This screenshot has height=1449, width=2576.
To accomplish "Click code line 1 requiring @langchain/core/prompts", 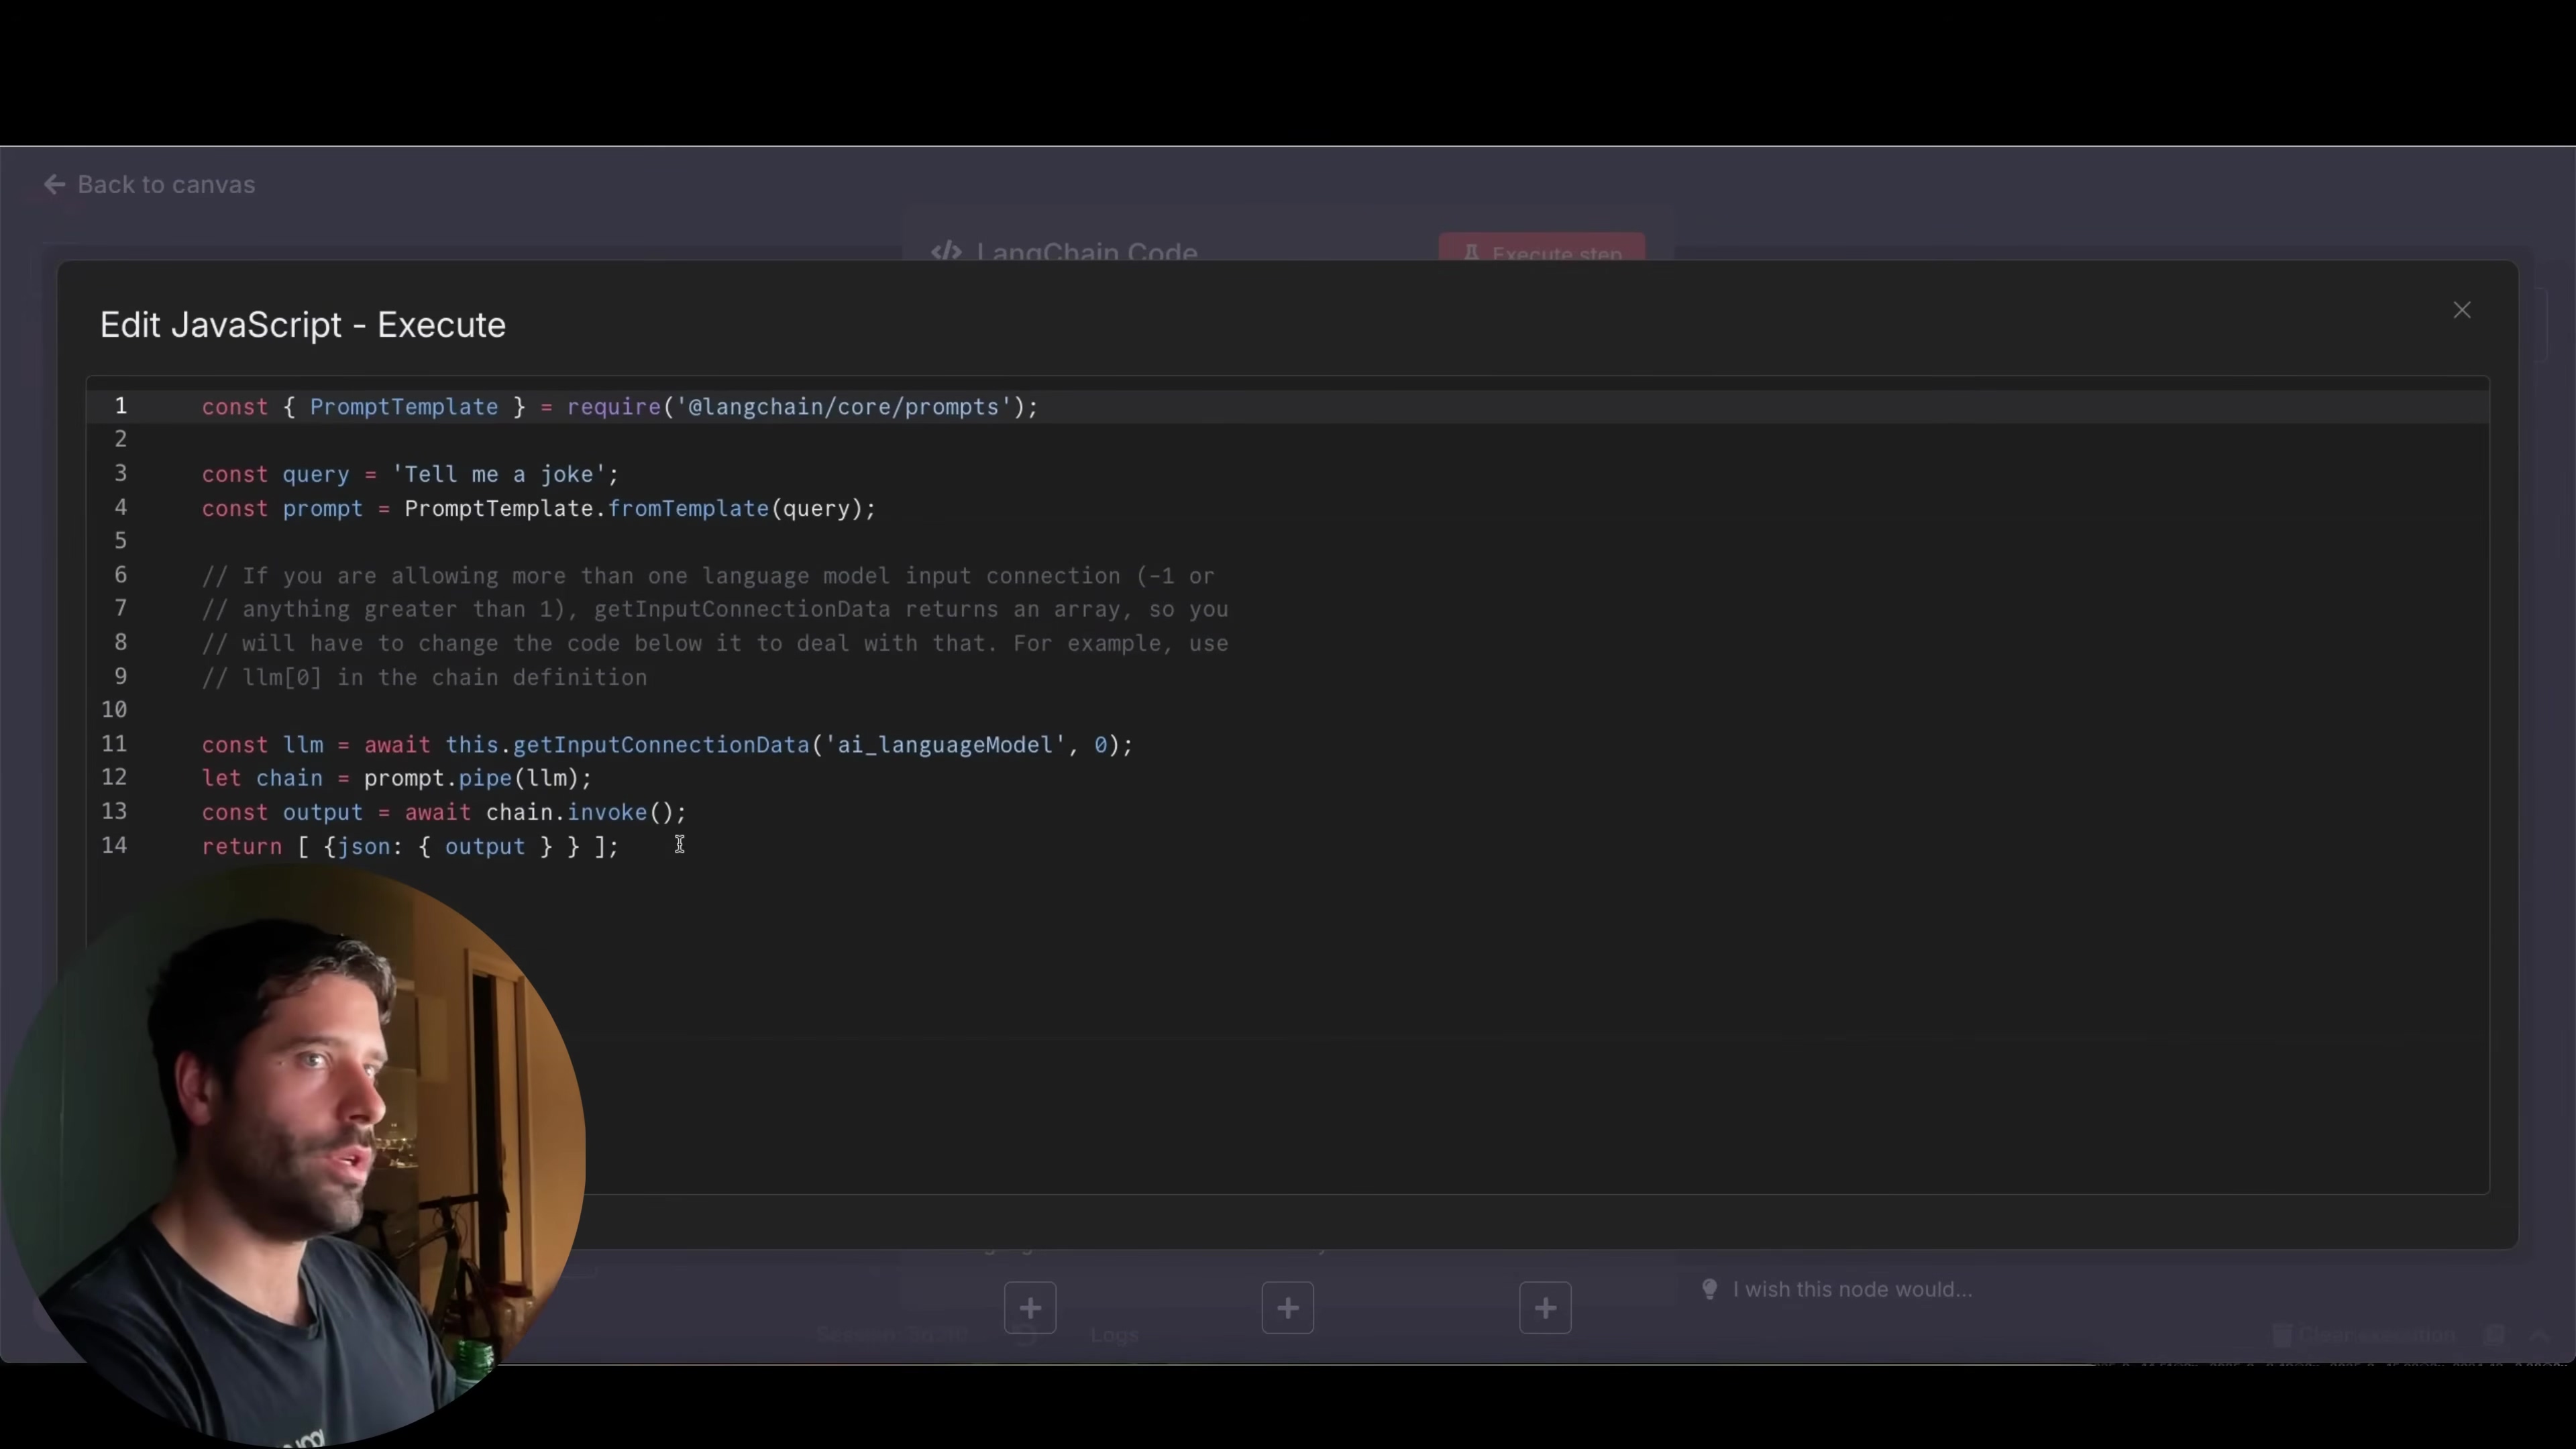I will (620, 407).
